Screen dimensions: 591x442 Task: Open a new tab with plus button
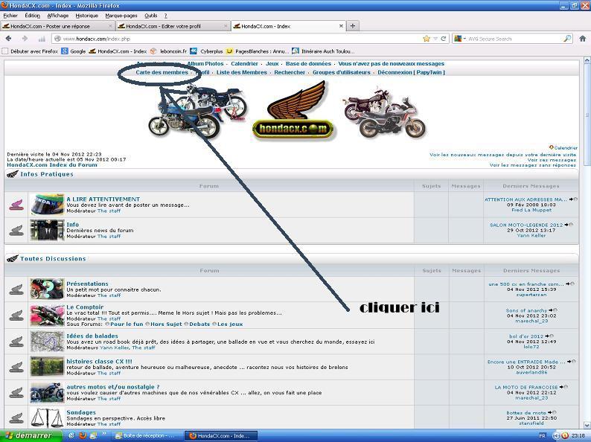click(x=352, y=26)
